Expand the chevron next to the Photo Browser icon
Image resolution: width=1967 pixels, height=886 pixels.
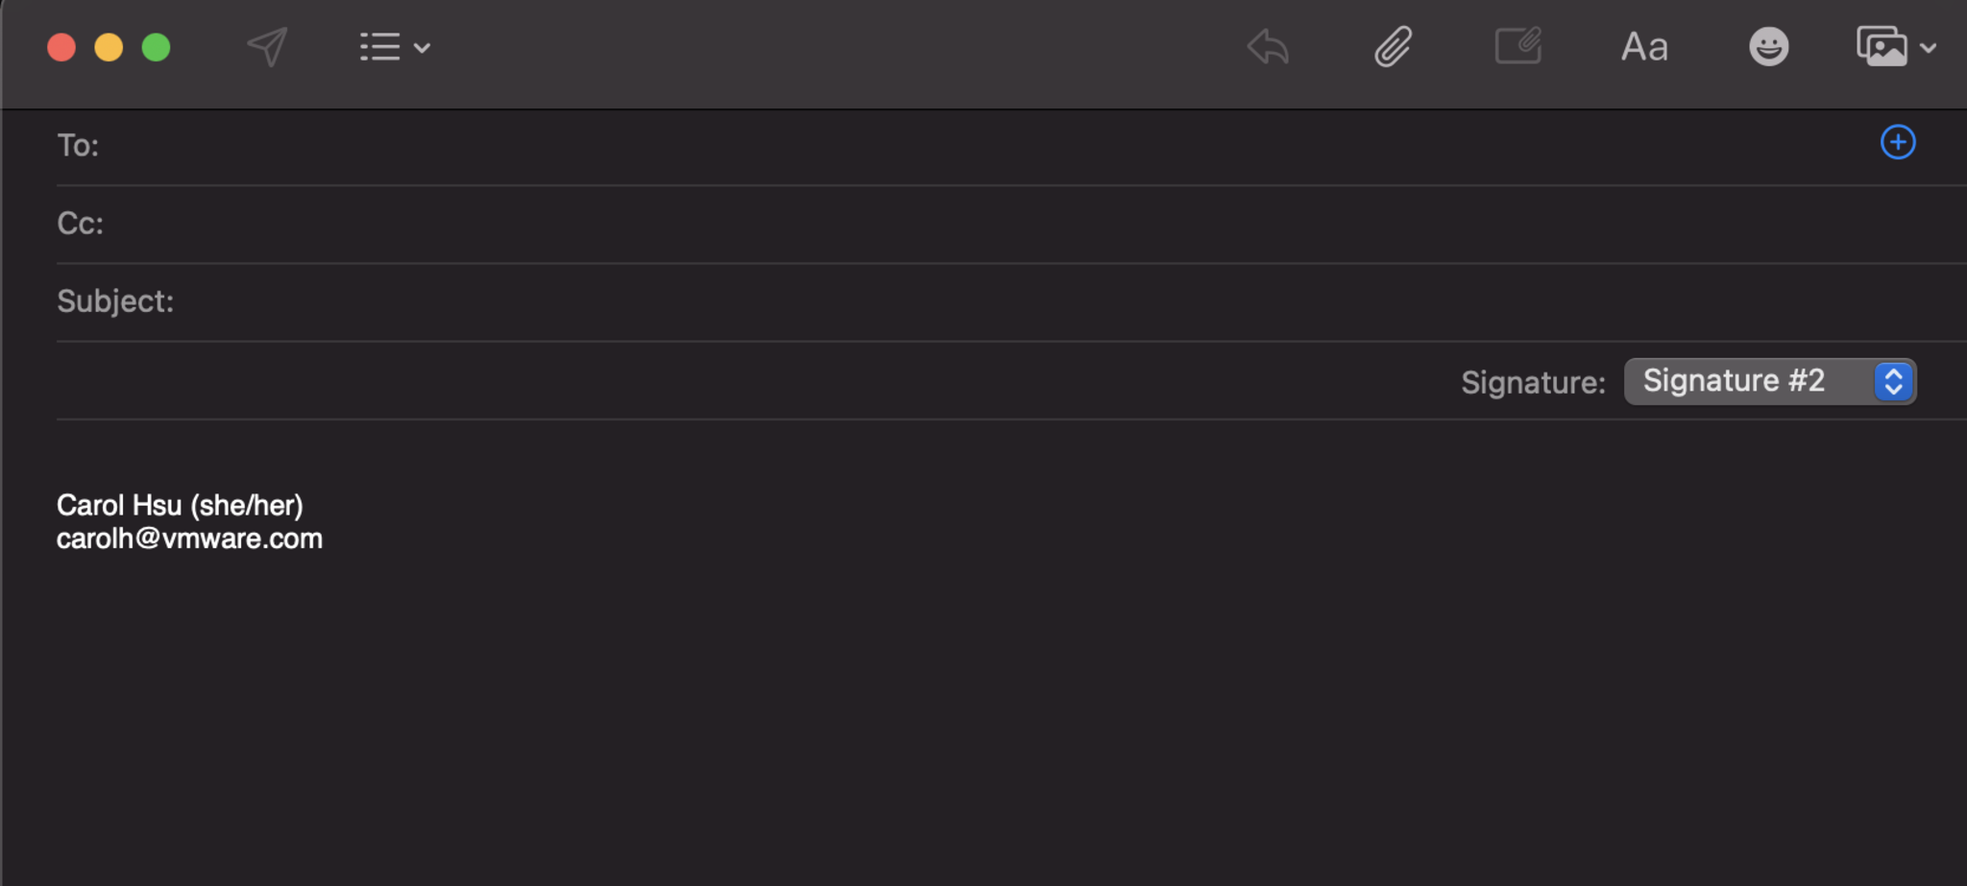click(1928, 48)
